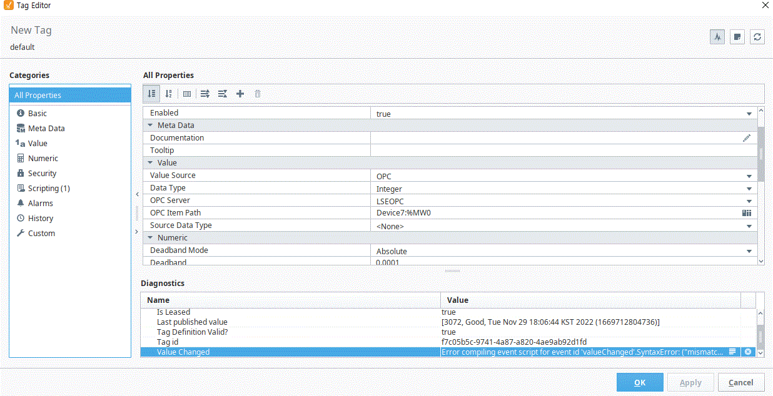Select the Scripting category
This screenshot has width=773, height=396.
[44, 188]
